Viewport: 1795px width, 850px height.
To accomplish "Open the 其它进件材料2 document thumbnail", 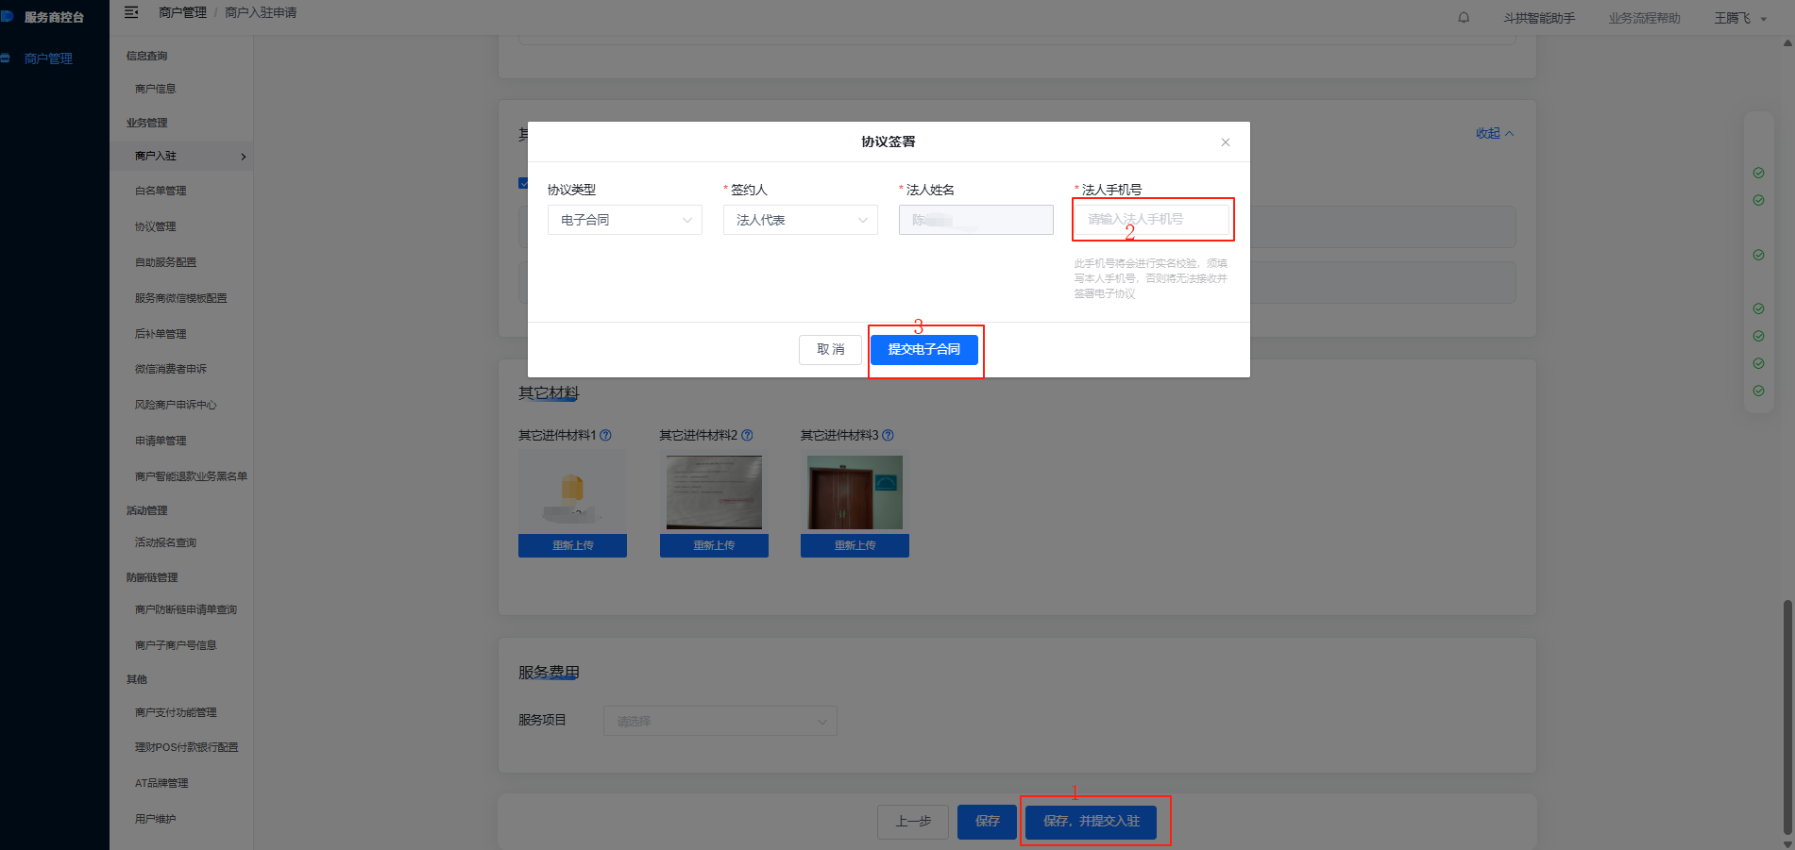I will [x=714, y=492].
